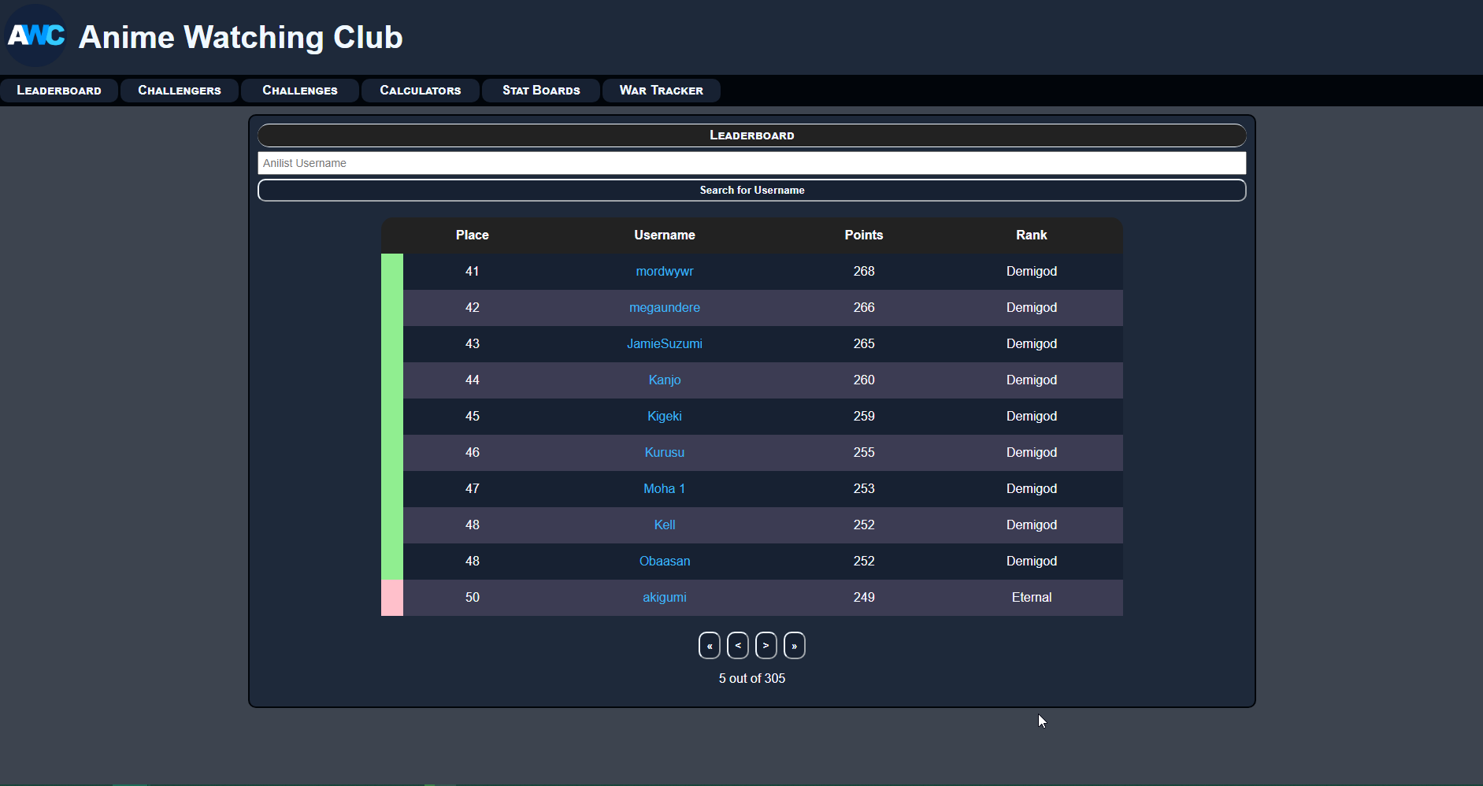Go to the first leaderboard page
The height and width of the screenshot is (786, 1483).
pyautogui.click(x=709, y=646)
